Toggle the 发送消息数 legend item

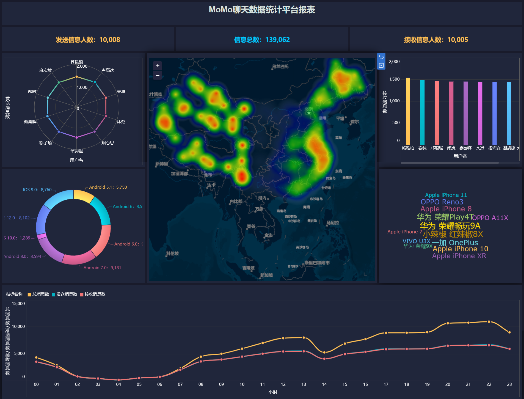(64, 294)
